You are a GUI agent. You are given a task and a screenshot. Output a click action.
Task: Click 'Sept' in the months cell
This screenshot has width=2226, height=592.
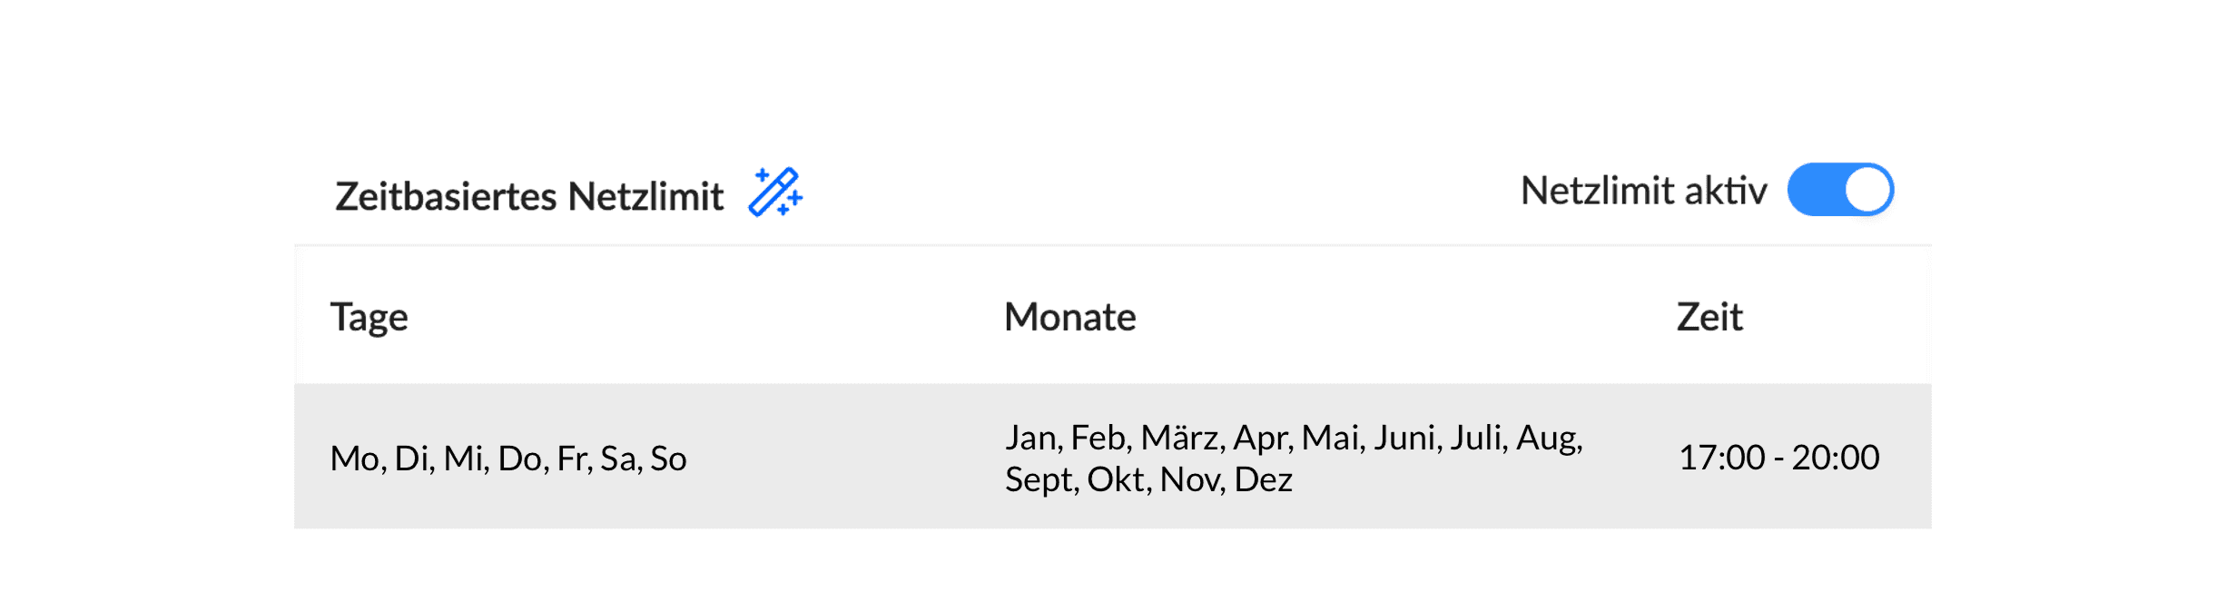coord(1039,480)
